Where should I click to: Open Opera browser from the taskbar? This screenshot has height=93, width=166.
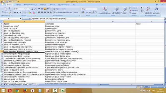coord(10,91)
